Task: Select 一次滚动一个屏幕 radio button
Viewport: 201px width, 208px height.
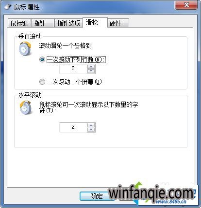Action: (42, 82)
